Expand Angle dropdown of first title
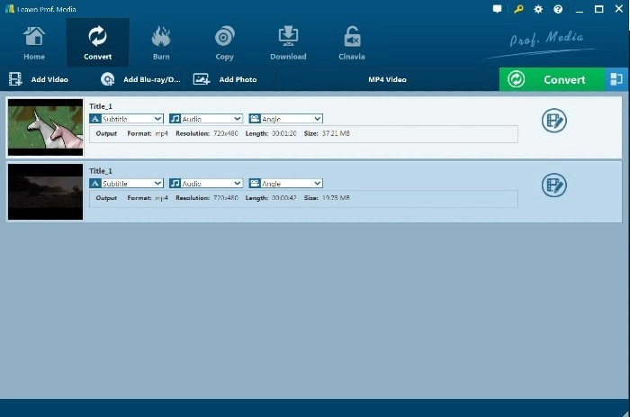The width and height of the screenshot is (630, 417). (285, 119)
